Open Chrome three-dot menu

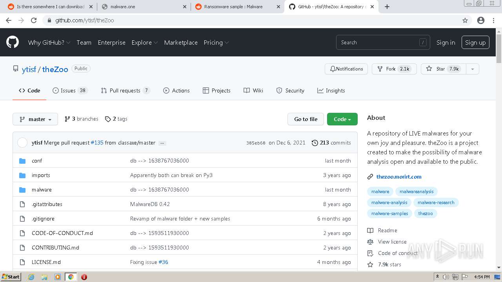493,20
